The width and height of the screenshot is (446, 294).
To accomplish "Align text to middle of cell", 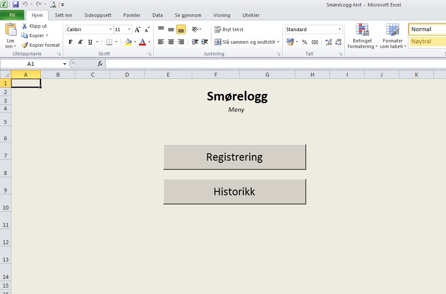I will (171, 29).
